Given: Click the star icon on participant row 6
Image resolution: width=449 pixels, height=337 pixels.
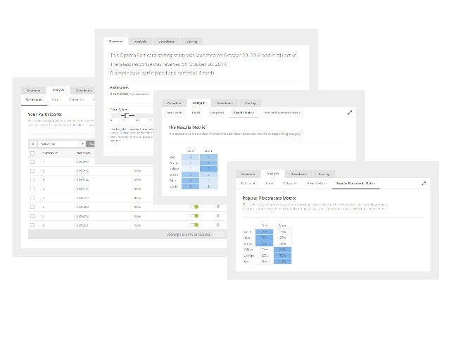Looking at the screenshot, I should click(218, 206).
